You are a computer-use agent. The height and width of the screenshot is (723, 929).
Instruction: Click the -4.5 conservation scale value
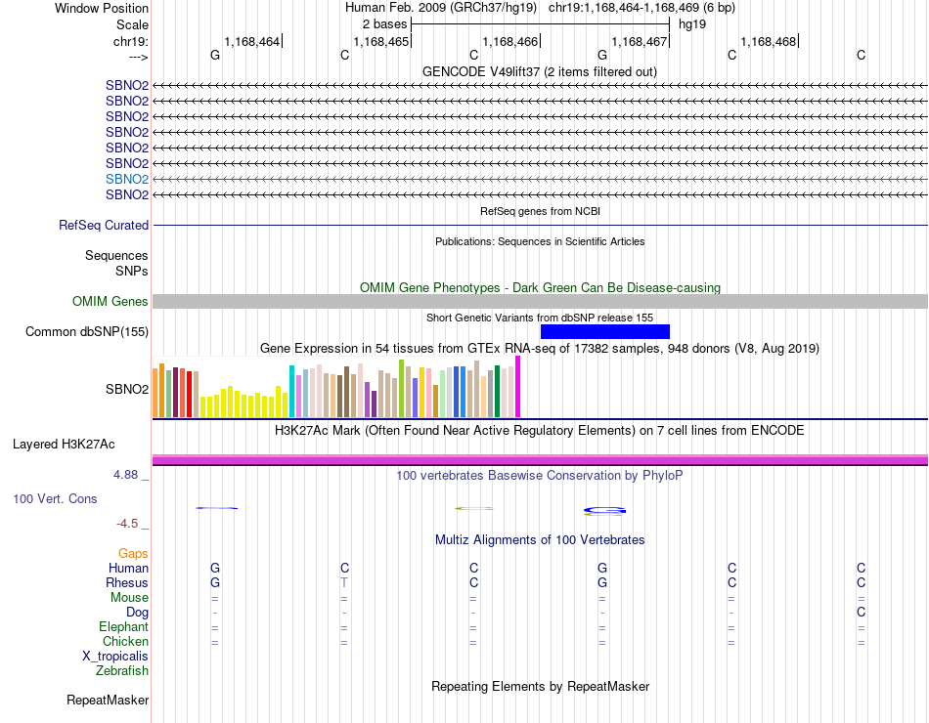tap(127, 524)
